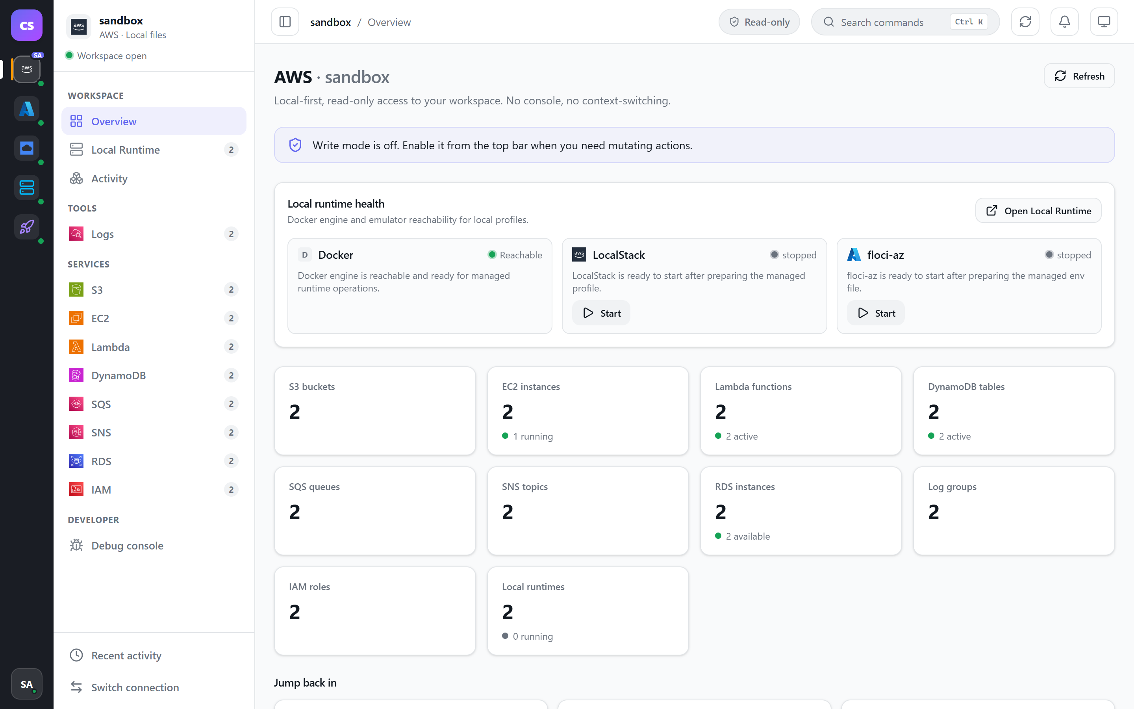Open the IAM roles card
Image resolution: width=1134 pixels, height=709 pixels.
[375, 611]
